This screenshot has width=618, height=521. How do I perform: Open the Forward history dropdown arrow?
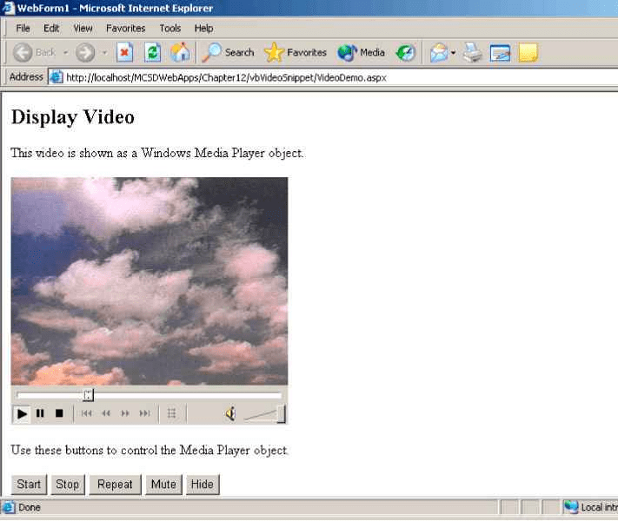click(105, 52)
